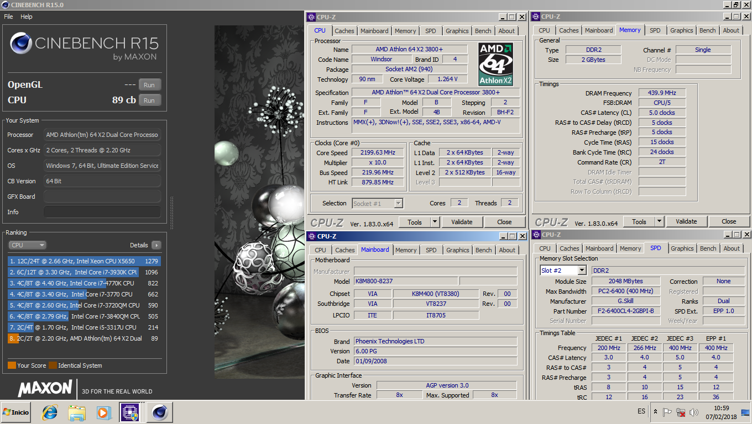Expand ranking Details arrow button
Viewport: 752px width, 424px height.
coord(156,245)
